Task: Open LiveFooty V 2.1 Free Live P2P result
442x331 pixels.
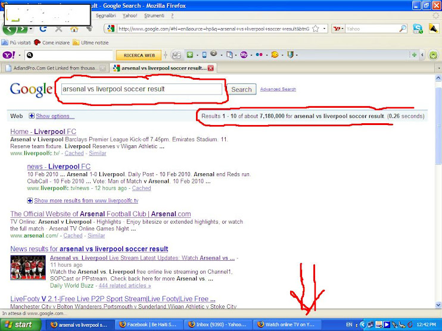Action: point(113,299)
